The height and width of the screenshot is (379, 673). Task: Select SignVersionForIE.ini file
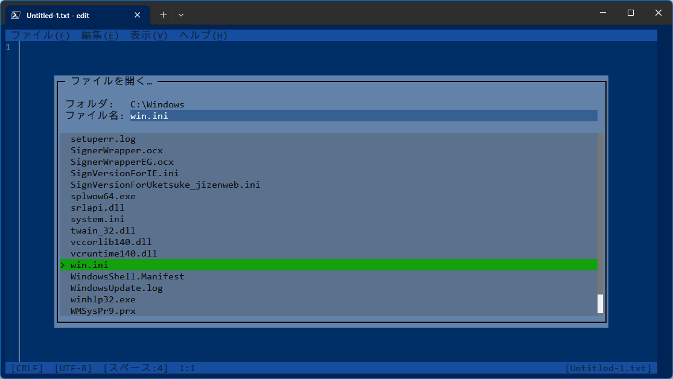tap(329, 173)
